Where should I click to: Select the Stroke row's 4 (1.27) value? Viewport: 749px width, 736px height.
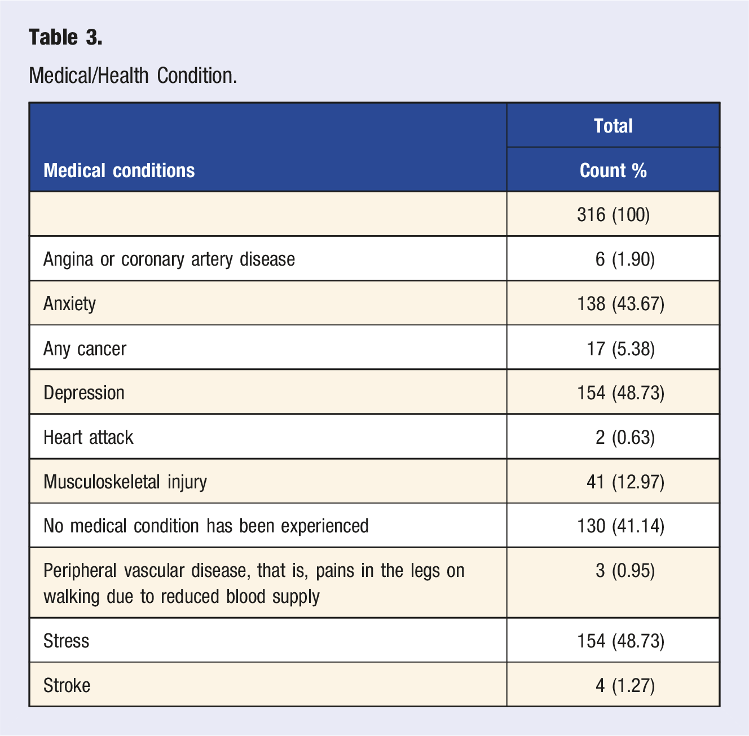point(625,685)
